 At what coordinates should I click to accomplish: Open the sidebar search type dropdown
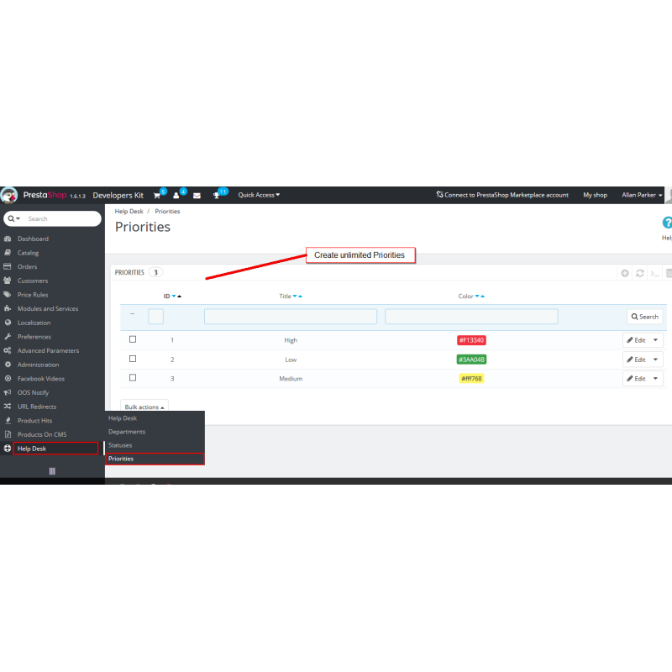pyautogui.click(x=14, y=218)
